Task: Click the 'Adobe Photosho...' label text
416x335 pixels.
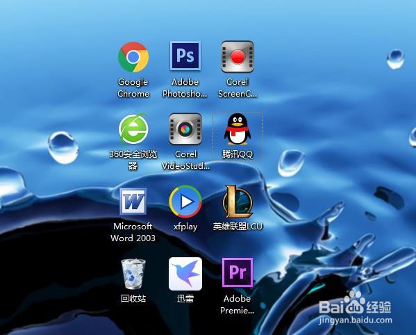Action: (185, 88)
